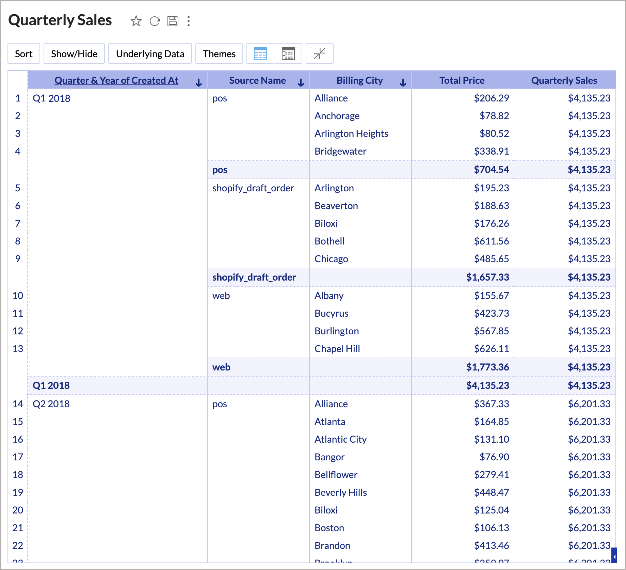Select the shopify_draft_order subtotal row

(254, 277)
